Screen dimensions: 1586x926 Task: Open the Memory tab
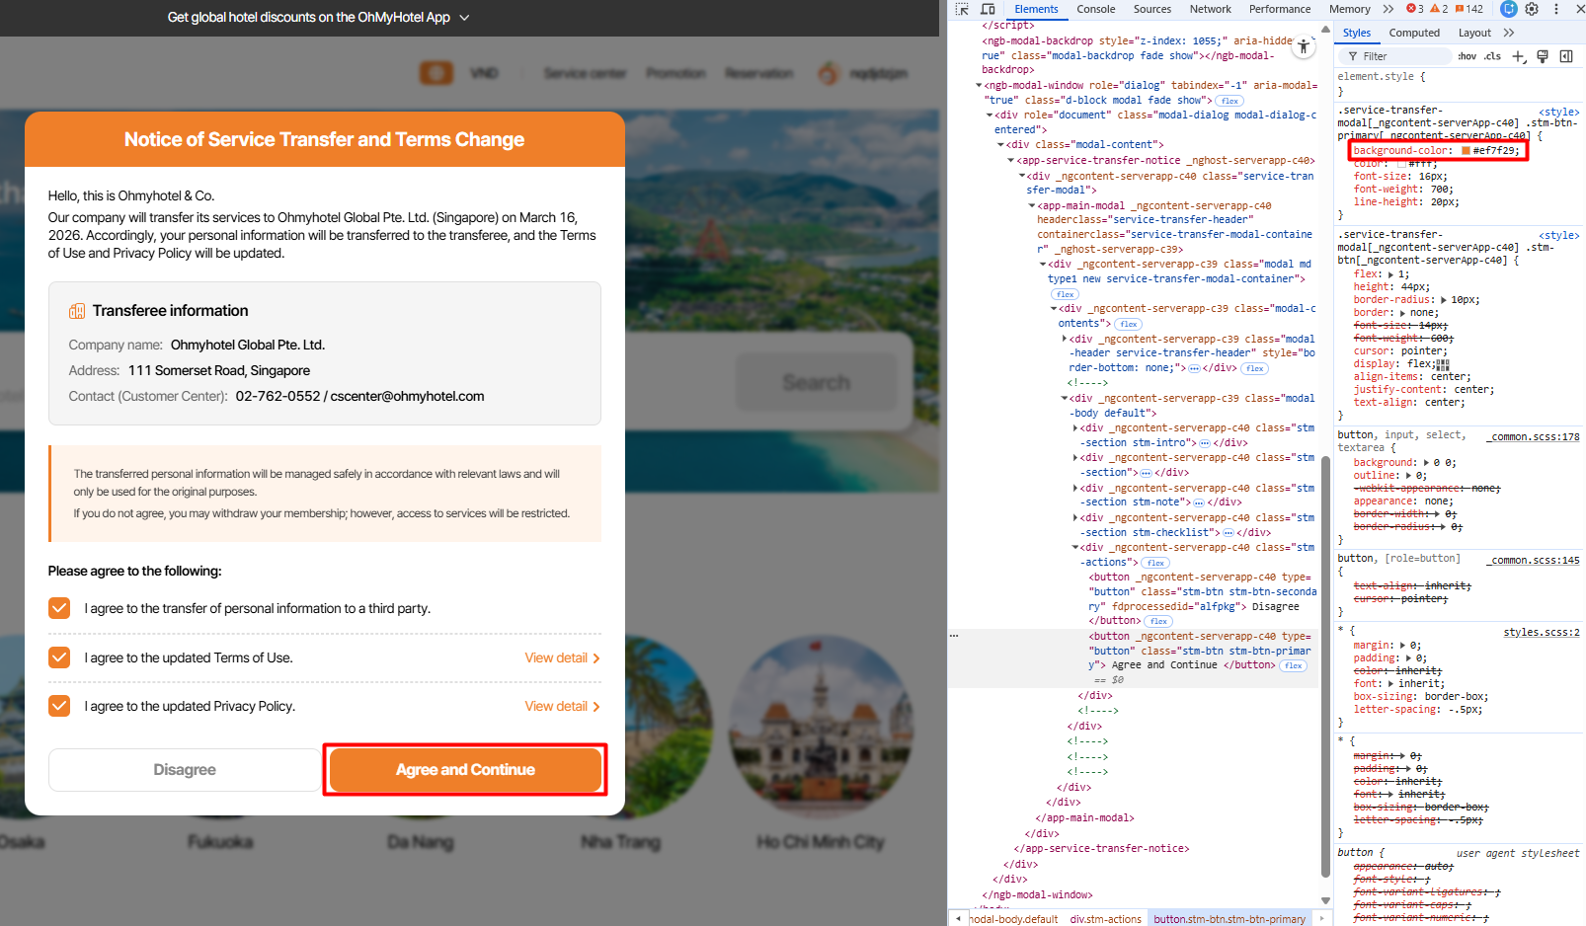(x=1350, y=9)
